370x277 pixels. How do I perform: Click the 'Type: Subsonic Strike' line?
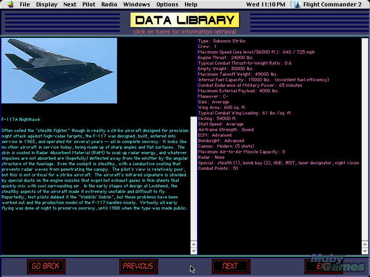tap(222, 41)
